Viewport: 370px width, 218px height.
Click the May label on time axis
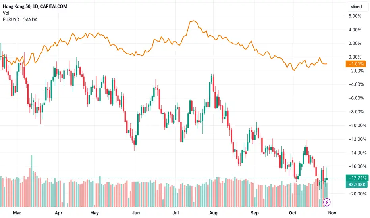tap(94, 213)
